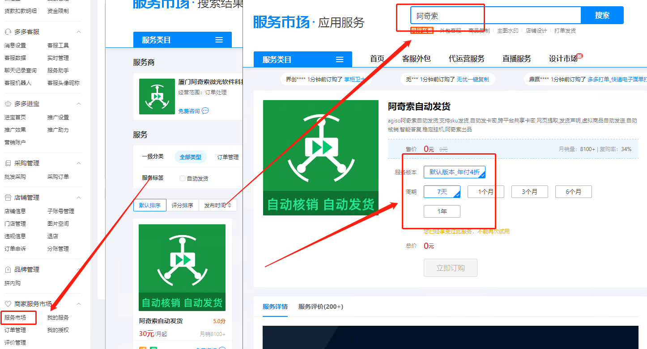The image size is (647, 349).
Task: Open the 服务类目 dropdown on search results page
Action: coord(183,40)
